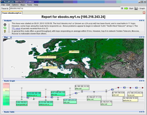Viewport: 147px width, 115px height.
Task: Click inside the Trace to address field
Action: click(65, 9)
